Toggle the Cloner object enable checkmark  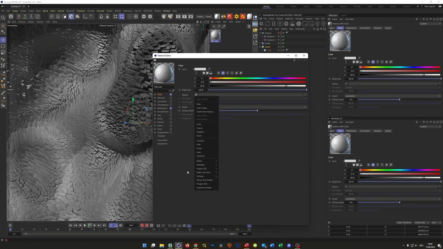[x=284, y=47]
